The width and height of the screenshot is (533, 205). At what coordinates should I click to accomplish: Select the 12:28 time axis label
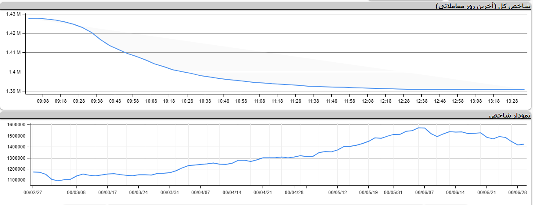[x=403, y=101]
